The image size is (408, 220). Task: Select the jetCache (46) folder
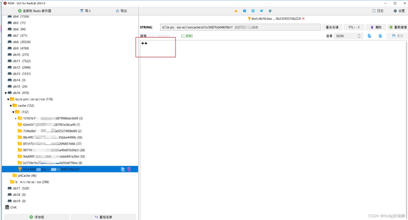coord(24,176)
